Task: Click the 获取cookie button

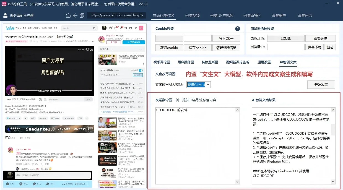Action: pos(169,47)
